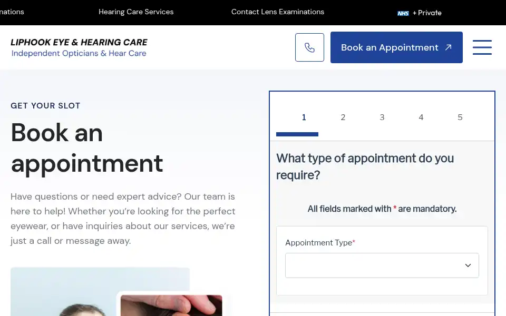Click 'What type of appointment do you require?' text
This screenshot has width=506, height=316.
tap(365, 167)
